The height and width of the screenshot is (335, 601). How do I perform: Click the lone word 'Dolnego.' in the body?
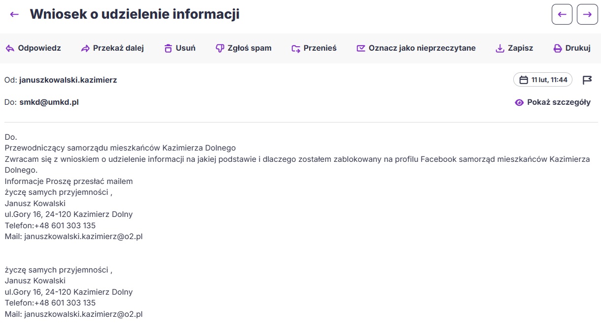point(21,170)
